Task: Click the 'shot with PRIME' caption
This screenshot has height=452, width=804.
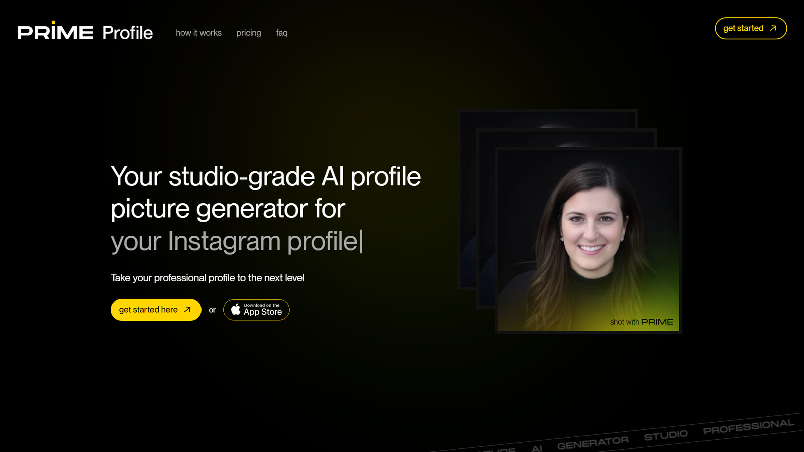Action: [641, 322]
